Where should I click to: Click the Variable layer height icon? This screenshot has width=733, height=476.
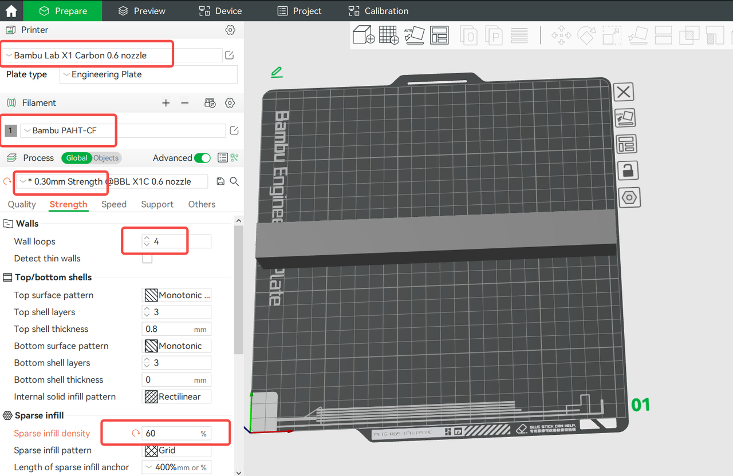tap(519, 35)
